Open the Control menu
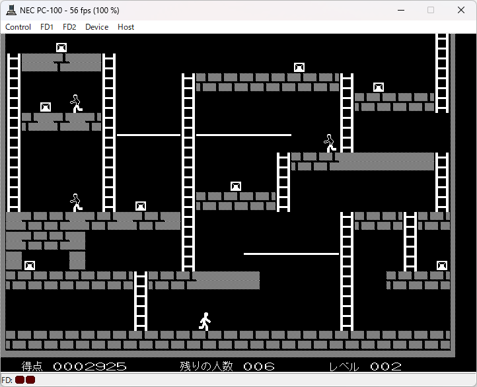477x387 pixels. click(x=18, y=27)
